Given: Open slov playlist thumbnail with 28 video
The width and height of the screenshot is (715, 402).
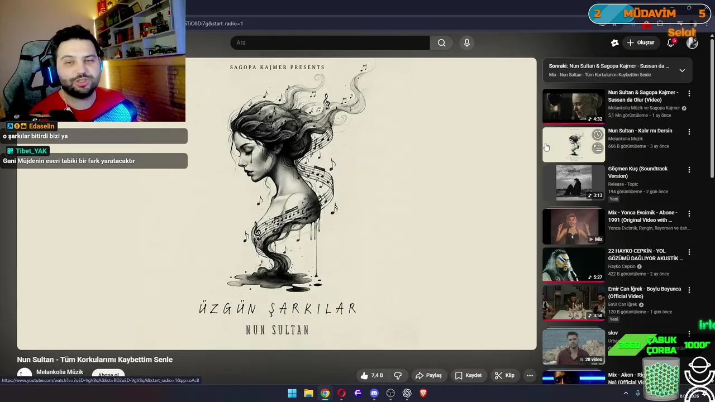Looking at the screenshot, I should [574, 346].
